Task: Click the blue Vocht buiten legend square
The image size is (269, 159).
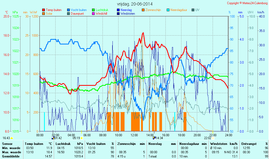Action: tap(68, 10)
